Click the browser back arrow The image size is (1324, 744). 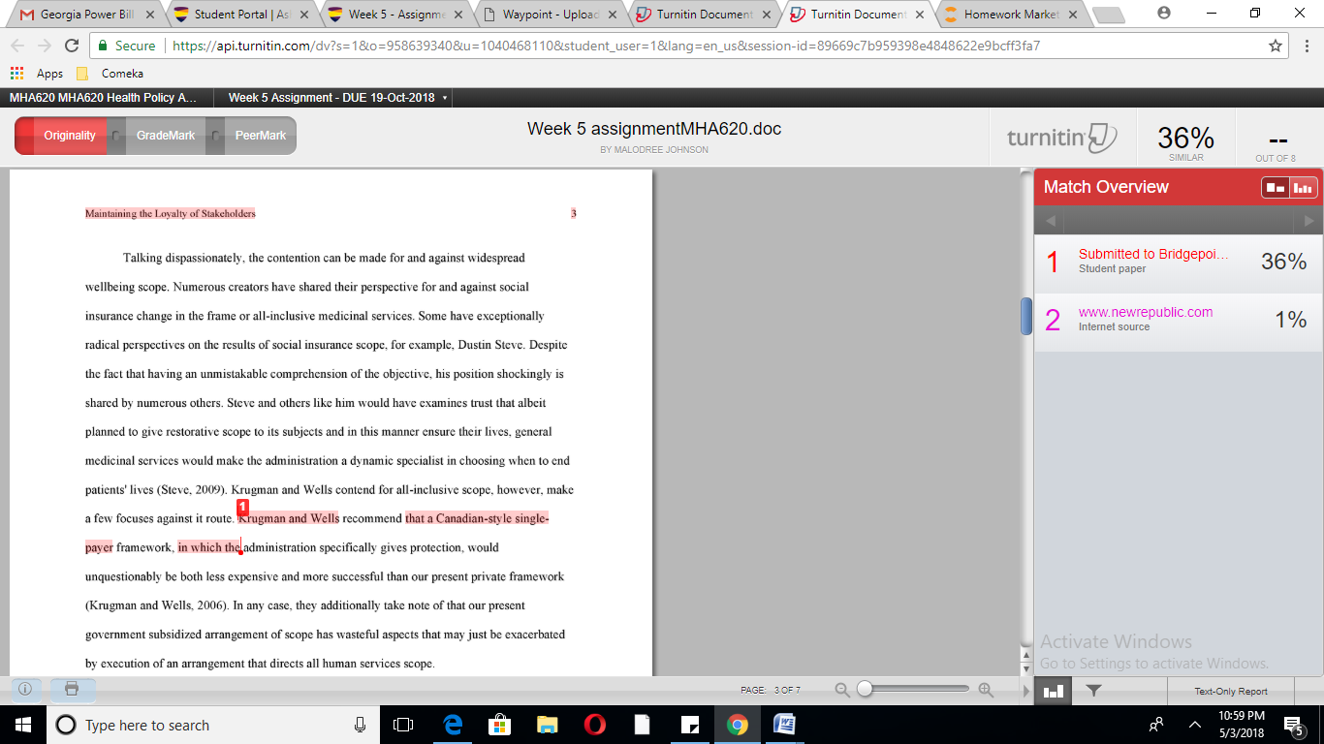[x=18, y=46]
